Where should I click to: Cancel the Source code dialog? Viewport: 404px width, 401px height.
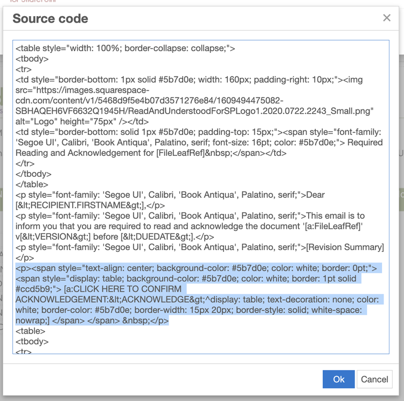point(374,379)
